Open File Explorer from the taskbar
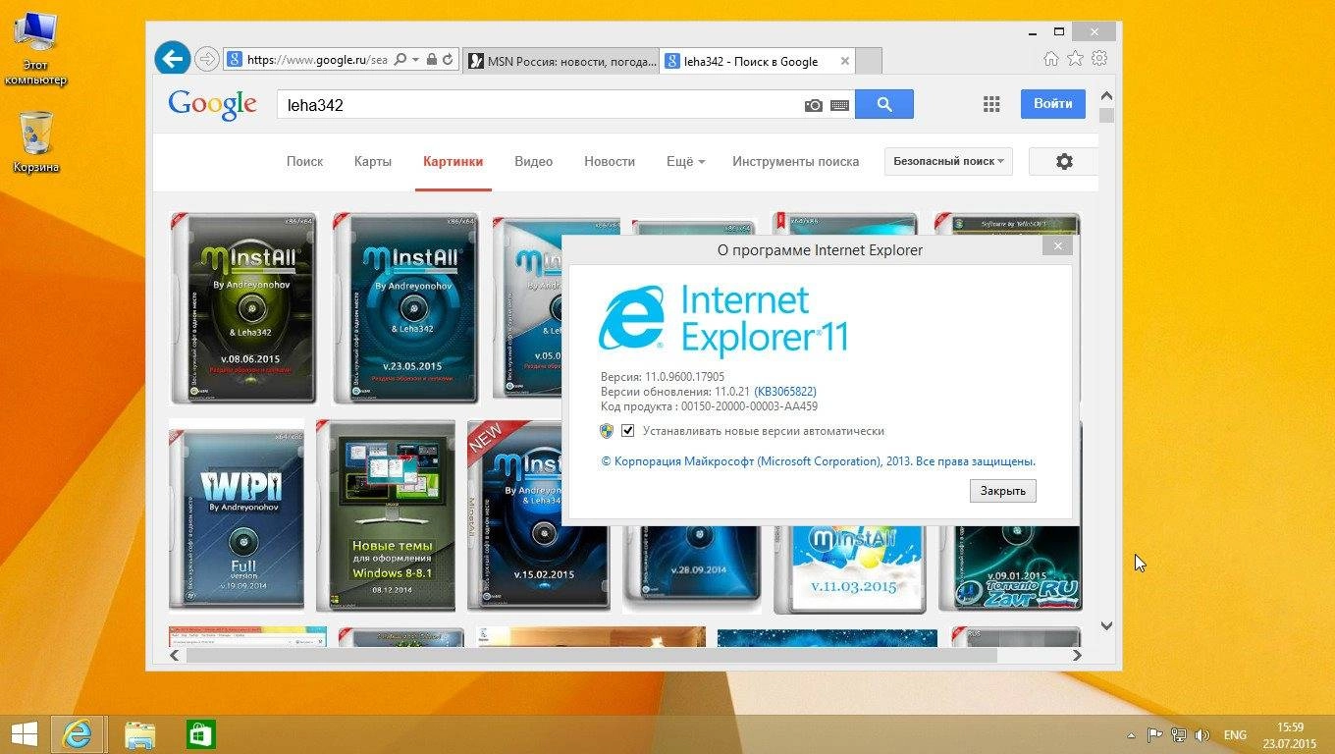 click(140, 734)
